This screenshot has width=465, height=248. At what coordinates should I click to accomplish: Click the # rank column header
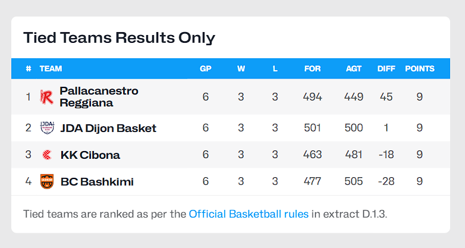pyautogui.click(x=28, y=68)
